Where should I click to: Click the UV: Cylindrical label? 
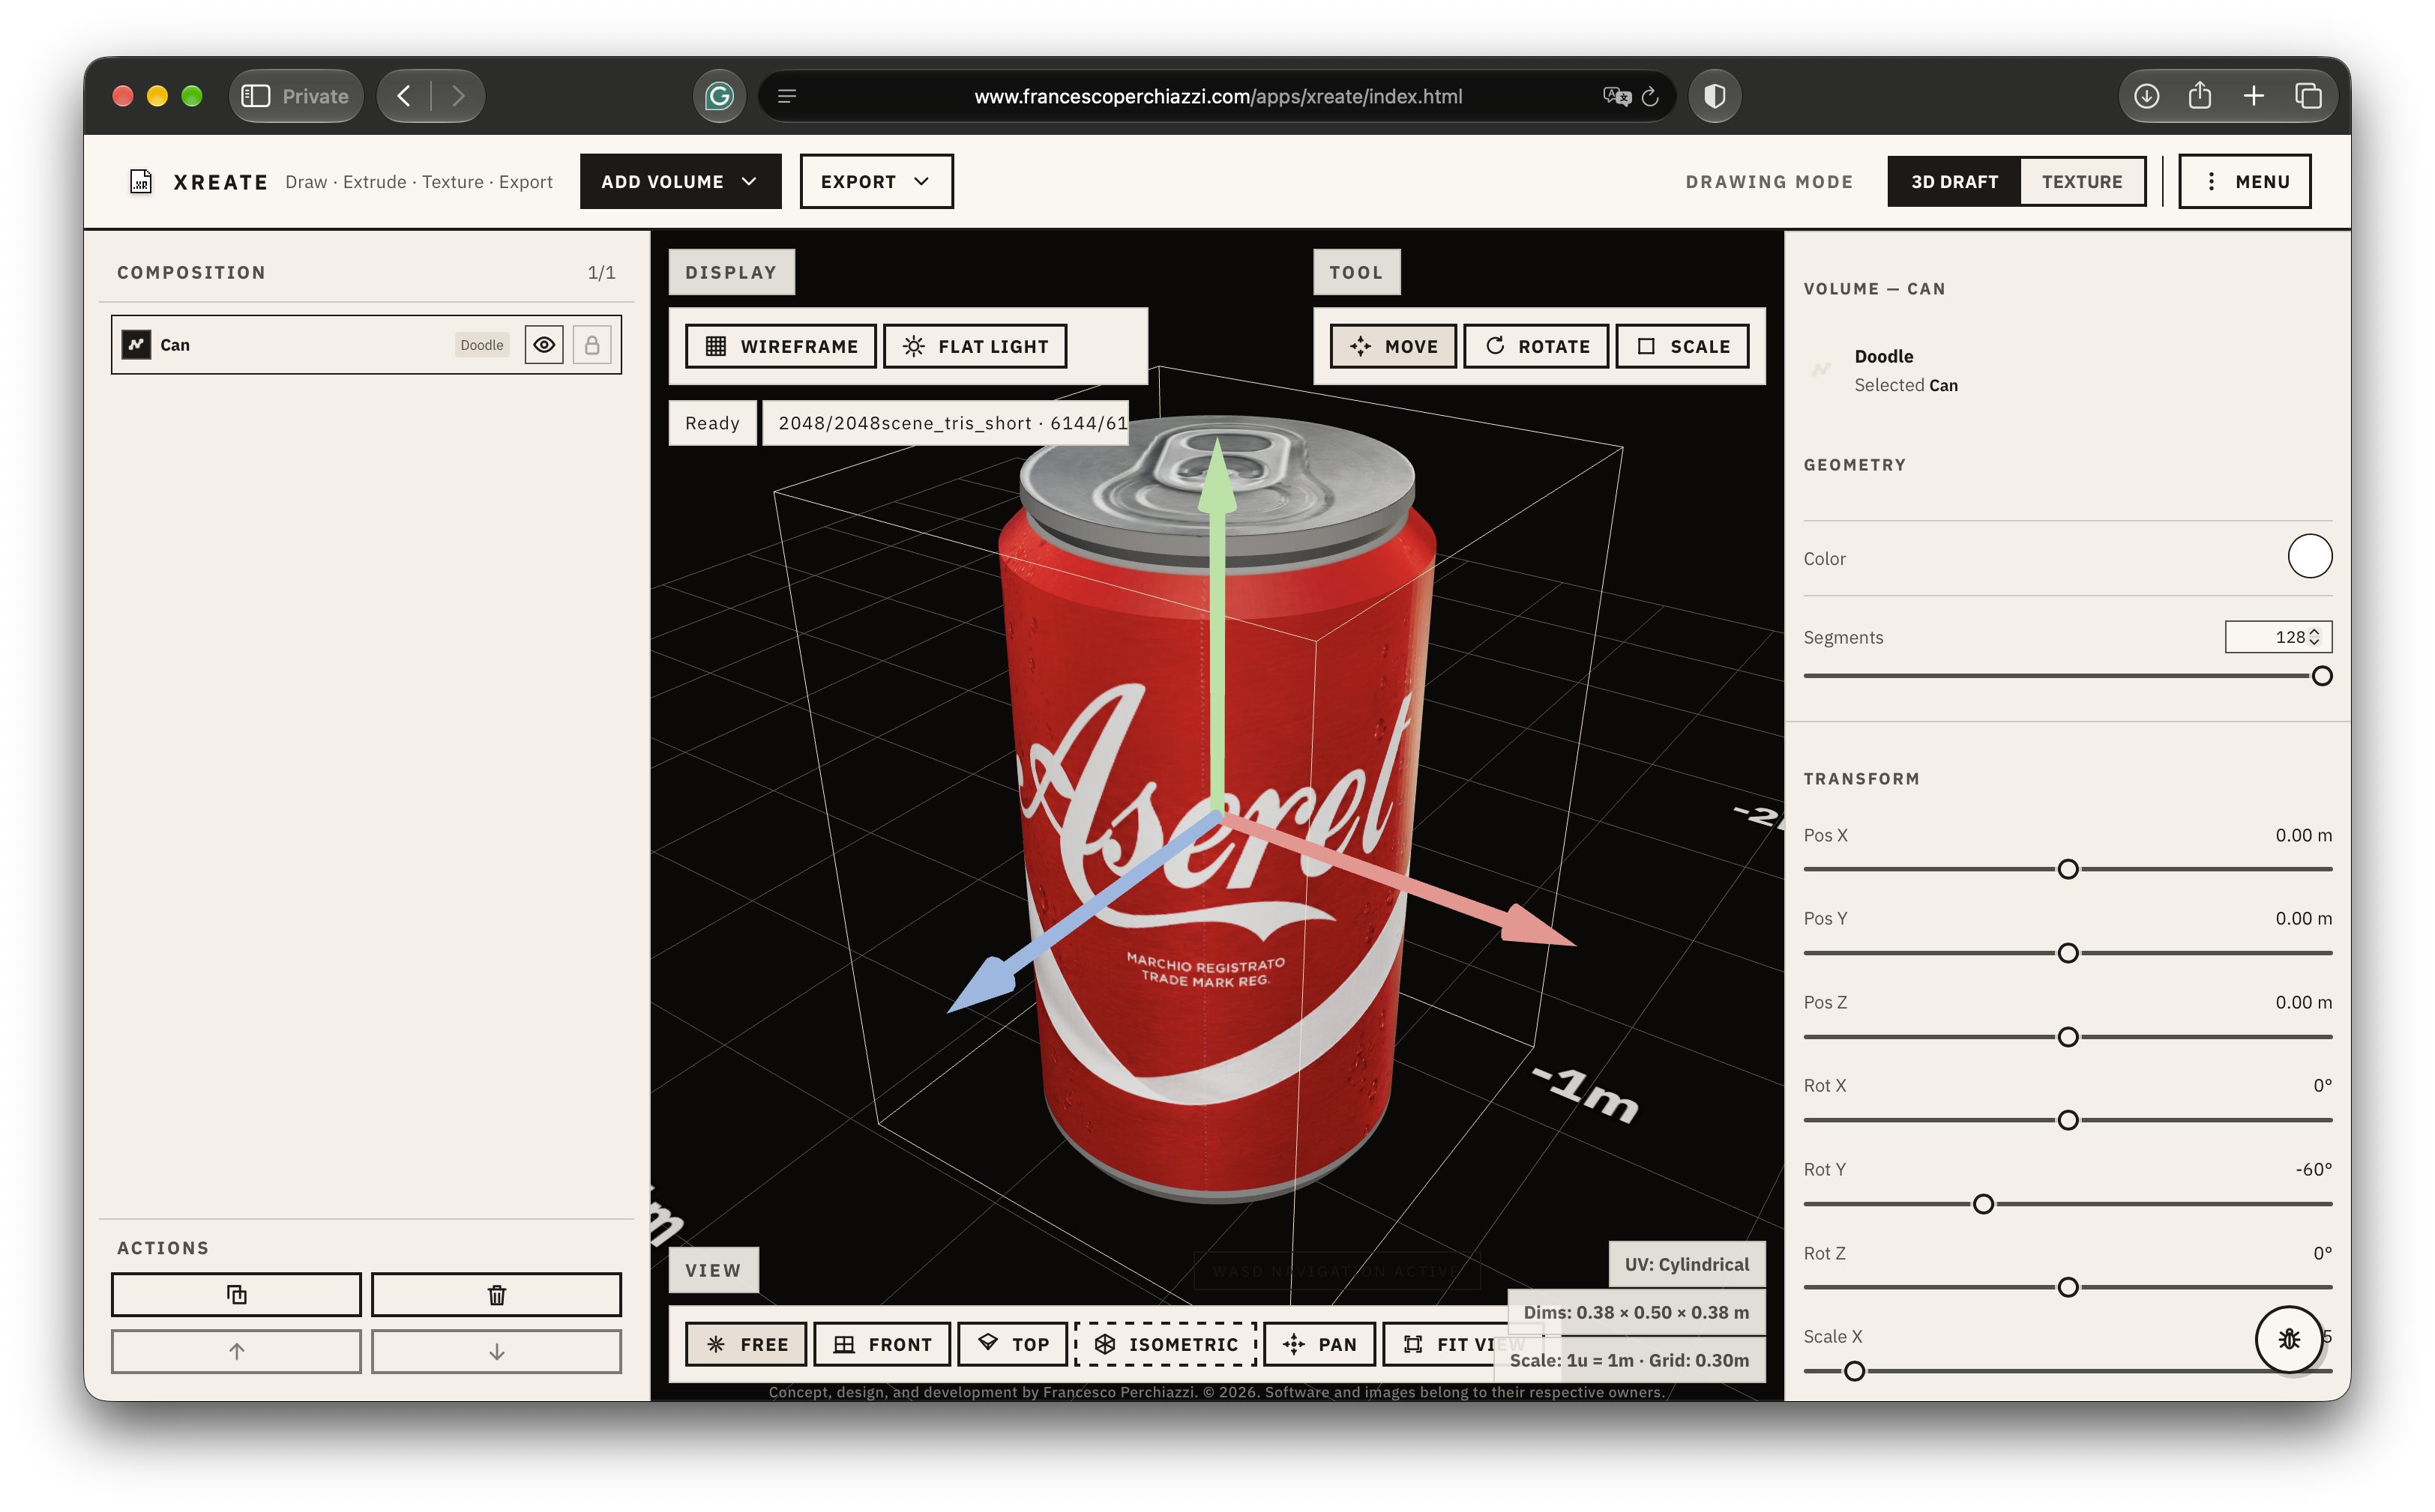tap(1687, 1264)
